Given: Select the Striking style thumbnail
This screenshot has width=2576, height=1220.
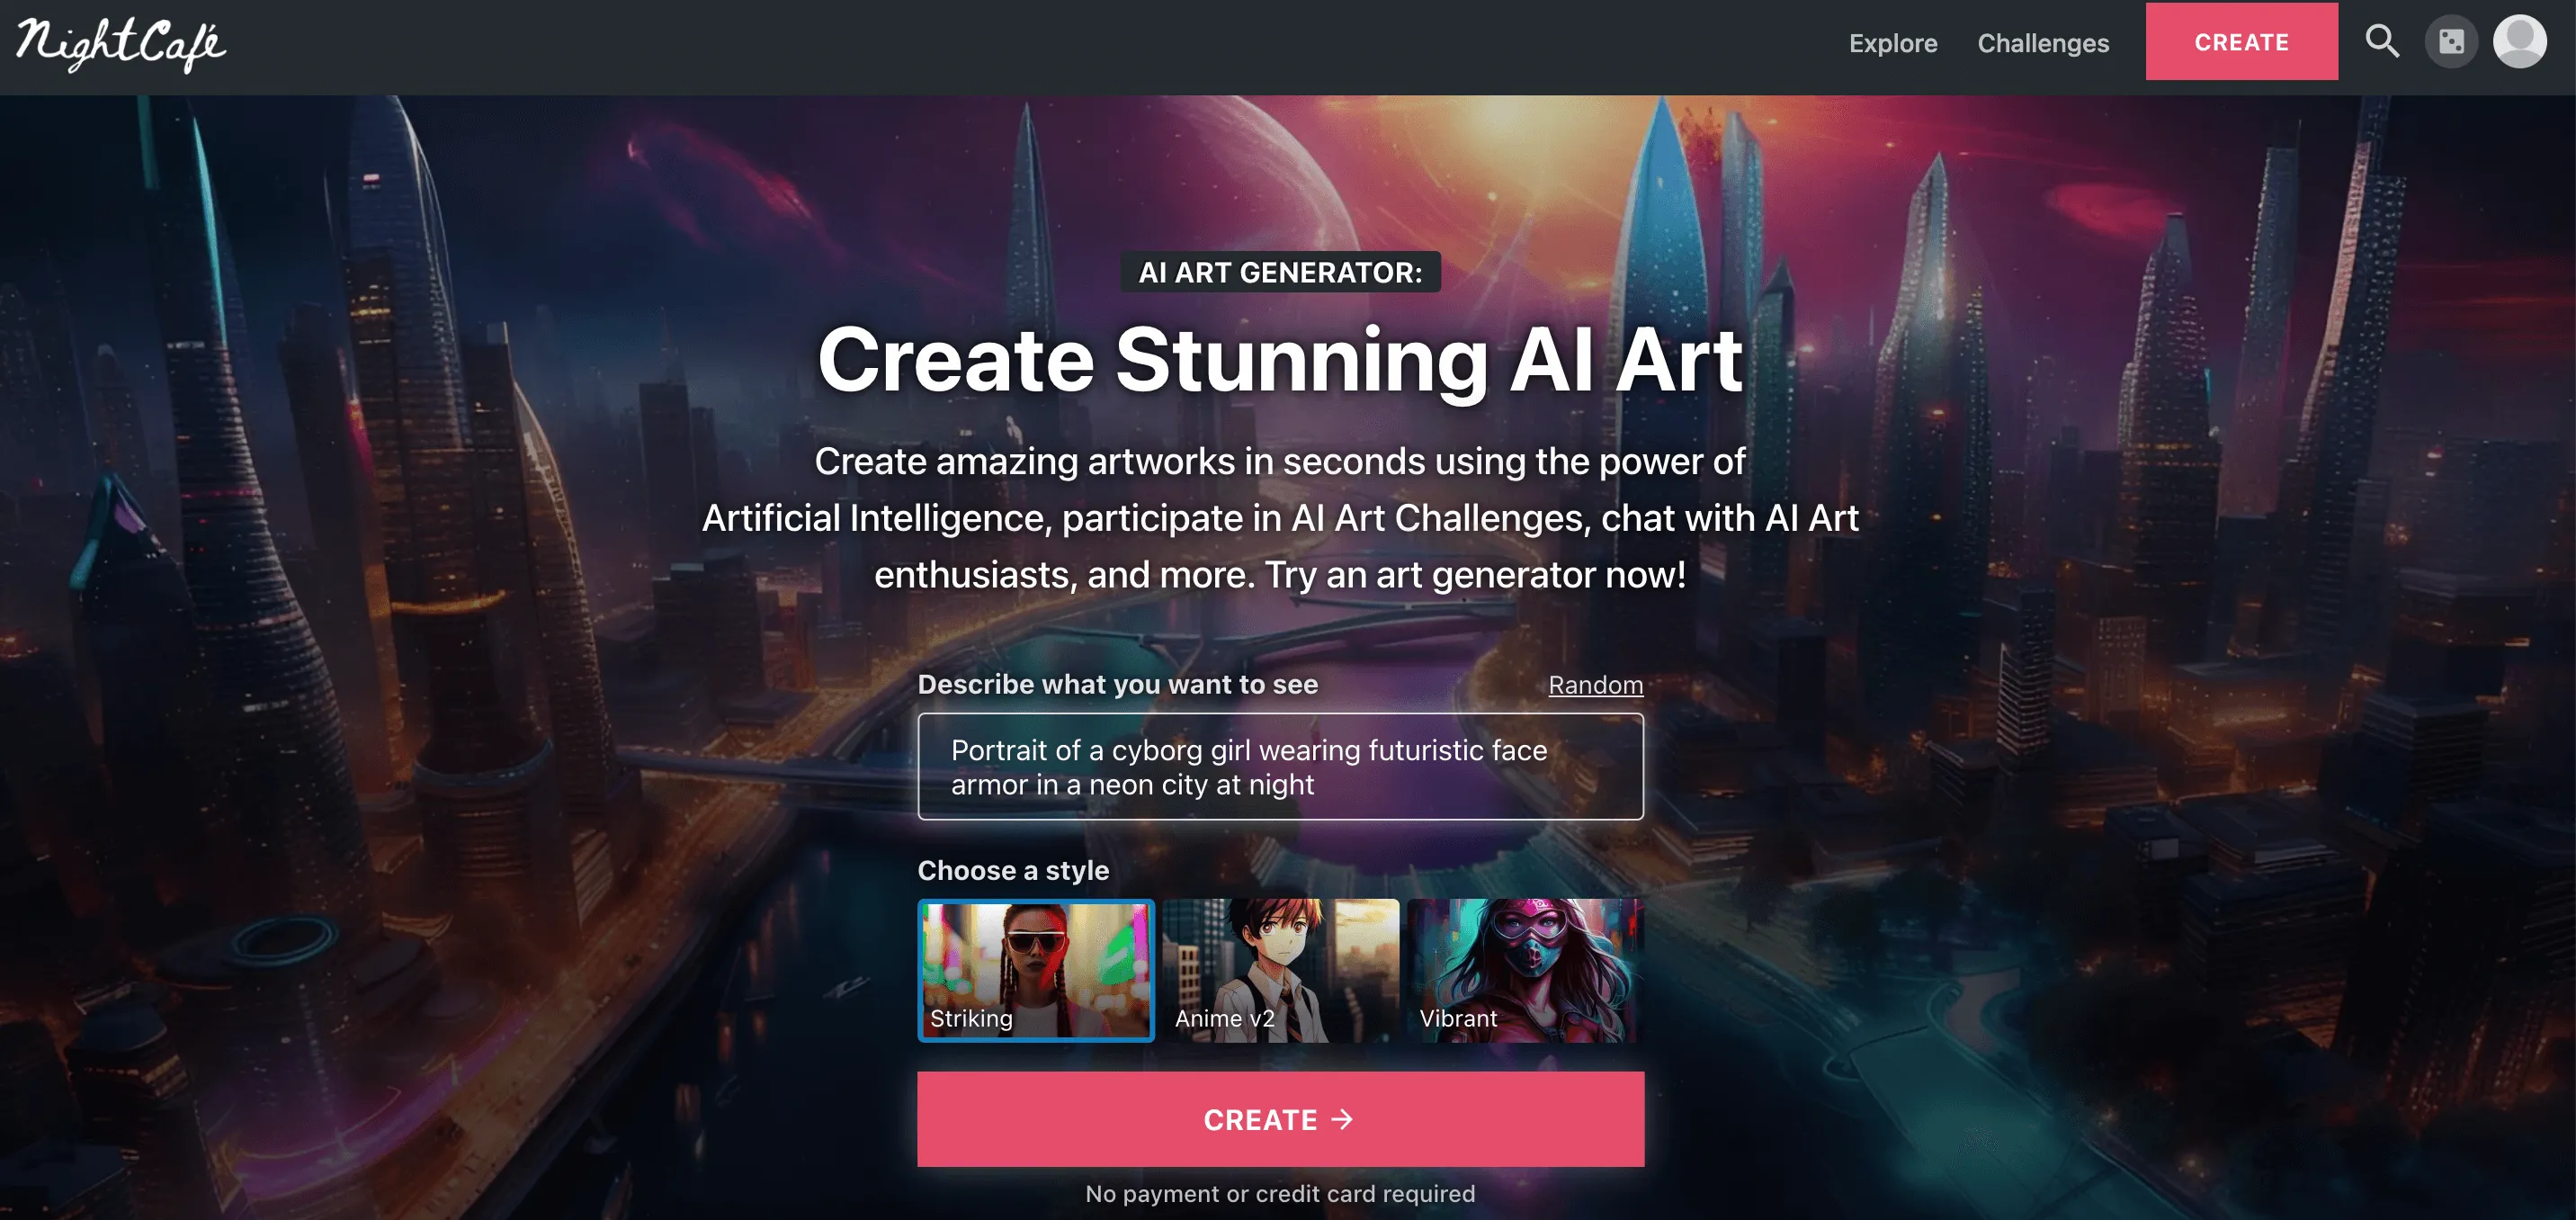Looking at the screenshot, I should pos(1036,970).
